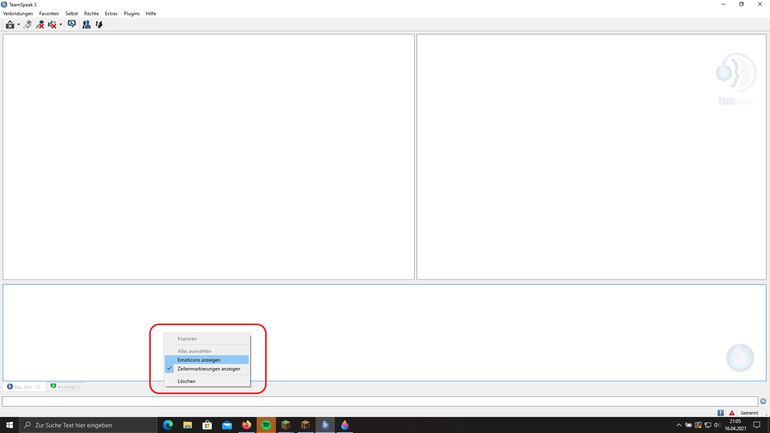Viewport: 770px width, 433px height.
Task: Expand the dropdown arrow beside mute speakers
Action: [61, 25]
